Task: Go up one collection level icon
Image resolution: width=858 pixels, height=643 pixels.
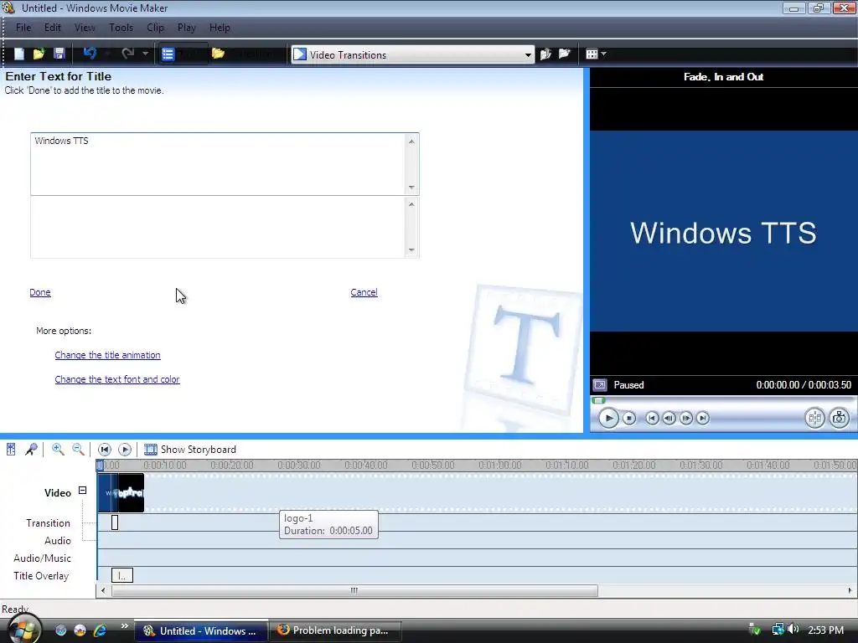Action: 545,54
